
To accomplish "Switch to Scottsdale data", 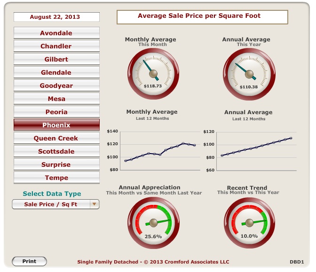I will (56, 151).
